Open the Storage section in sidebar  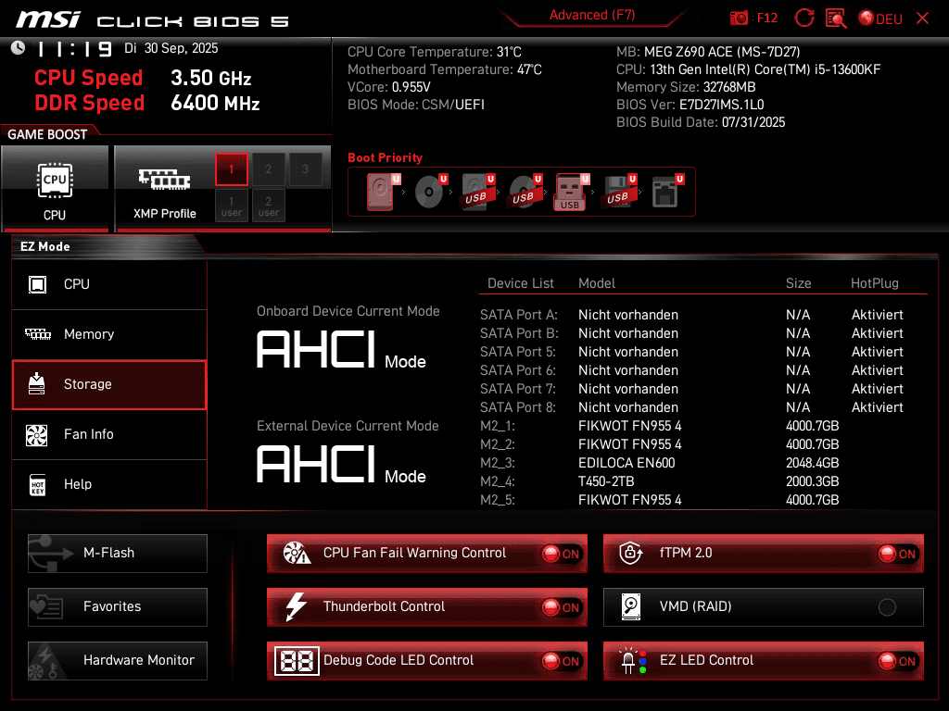[109, 384]
